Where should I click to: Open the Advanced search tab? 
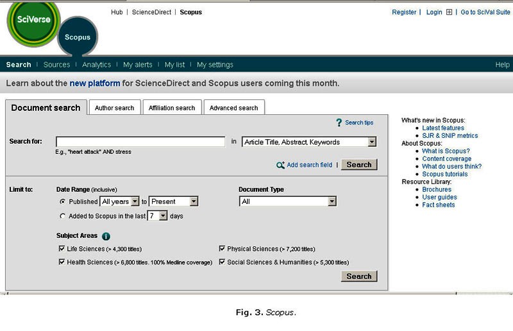pyautogui.click(x=233, y=108)
